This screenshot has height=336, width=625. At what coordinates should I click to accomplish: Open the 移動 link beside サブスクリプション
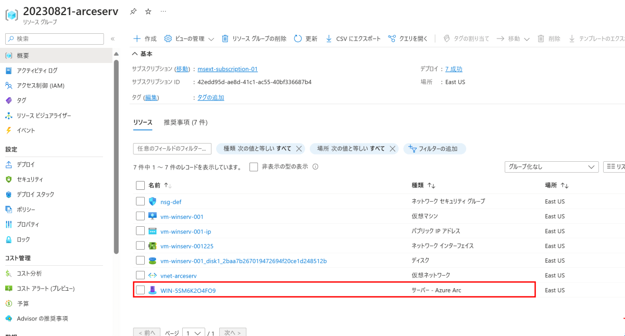182,69
